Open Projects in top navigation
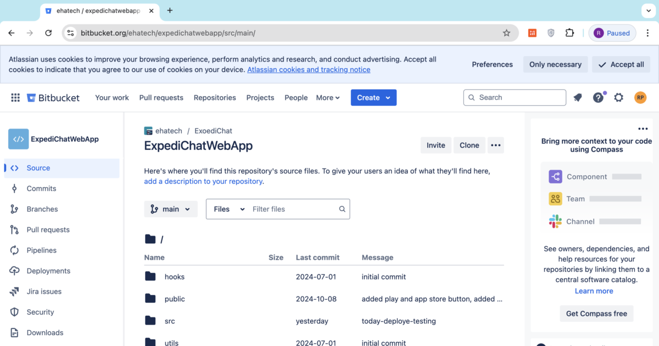 point(260,98)
